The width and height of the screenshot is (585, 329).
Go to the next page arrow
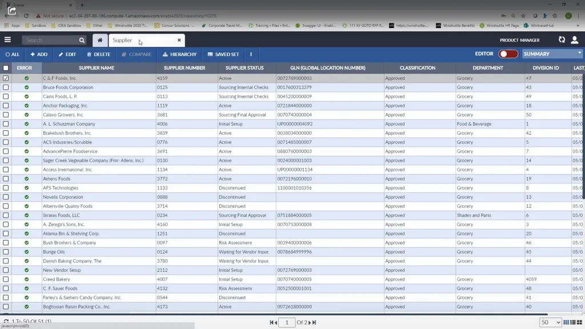coord(309,322)
